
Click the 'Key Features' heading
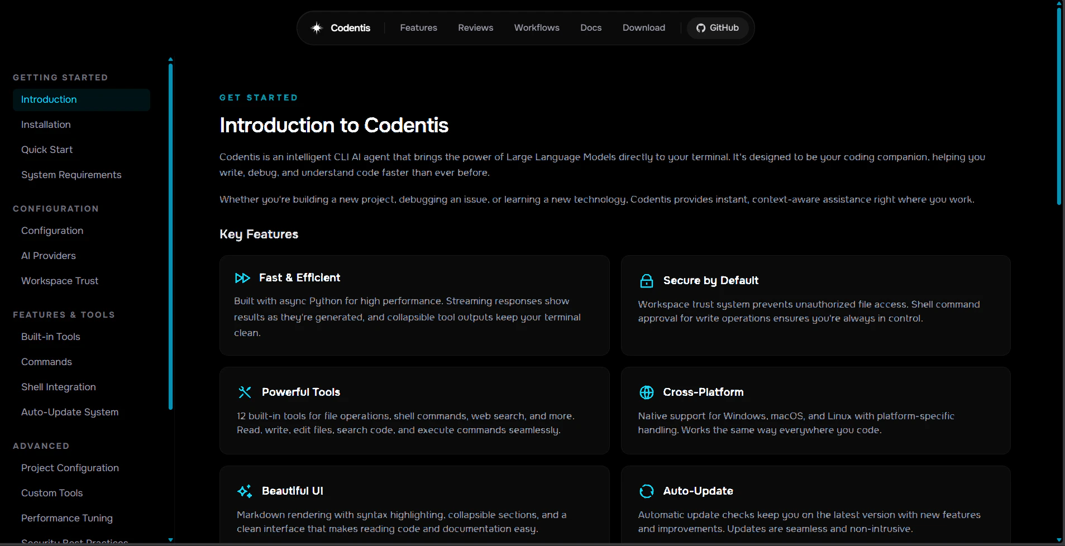pos(259,234)
